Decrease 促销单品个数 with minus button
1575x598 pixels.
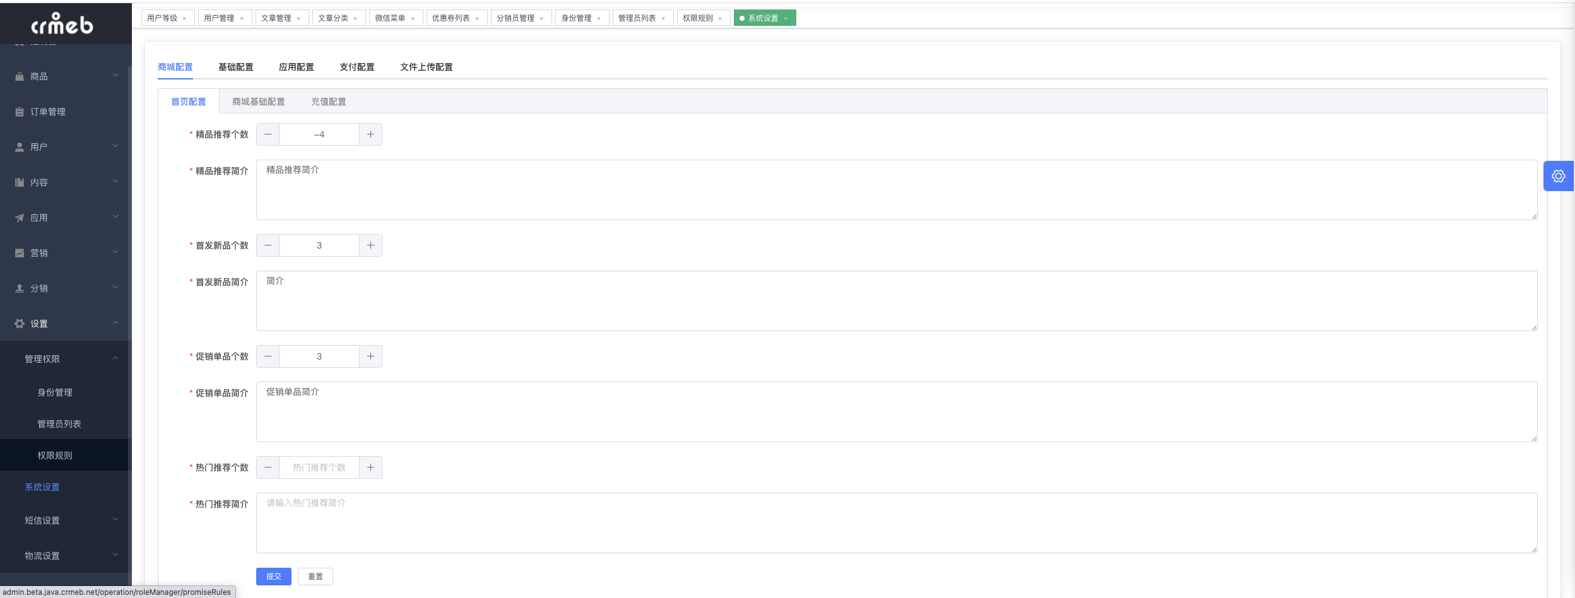268,356
